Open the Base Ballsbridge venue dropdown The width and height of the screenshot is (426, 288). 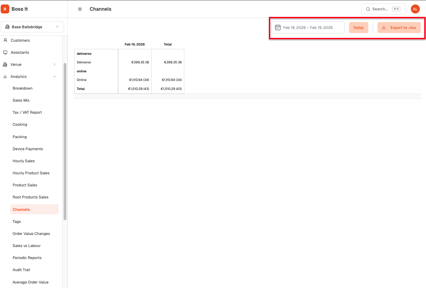[x=32, y=27]
